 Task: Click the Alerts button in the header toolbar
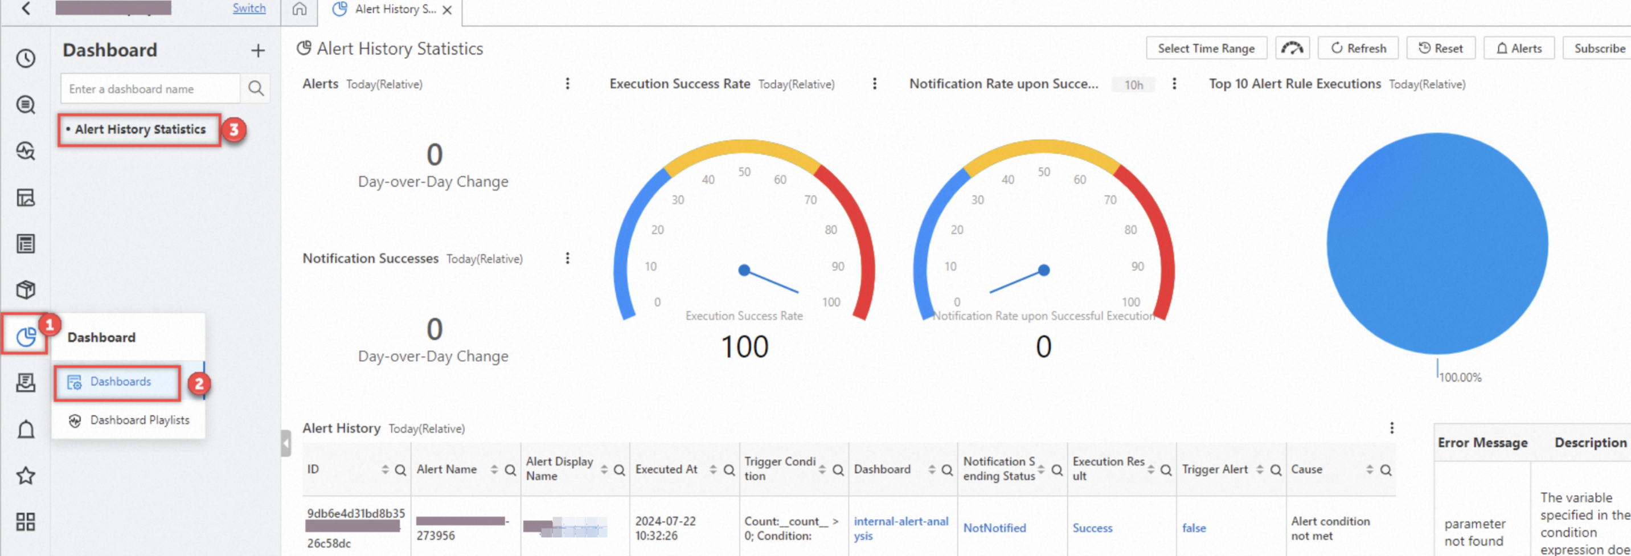coord(1519,48)
